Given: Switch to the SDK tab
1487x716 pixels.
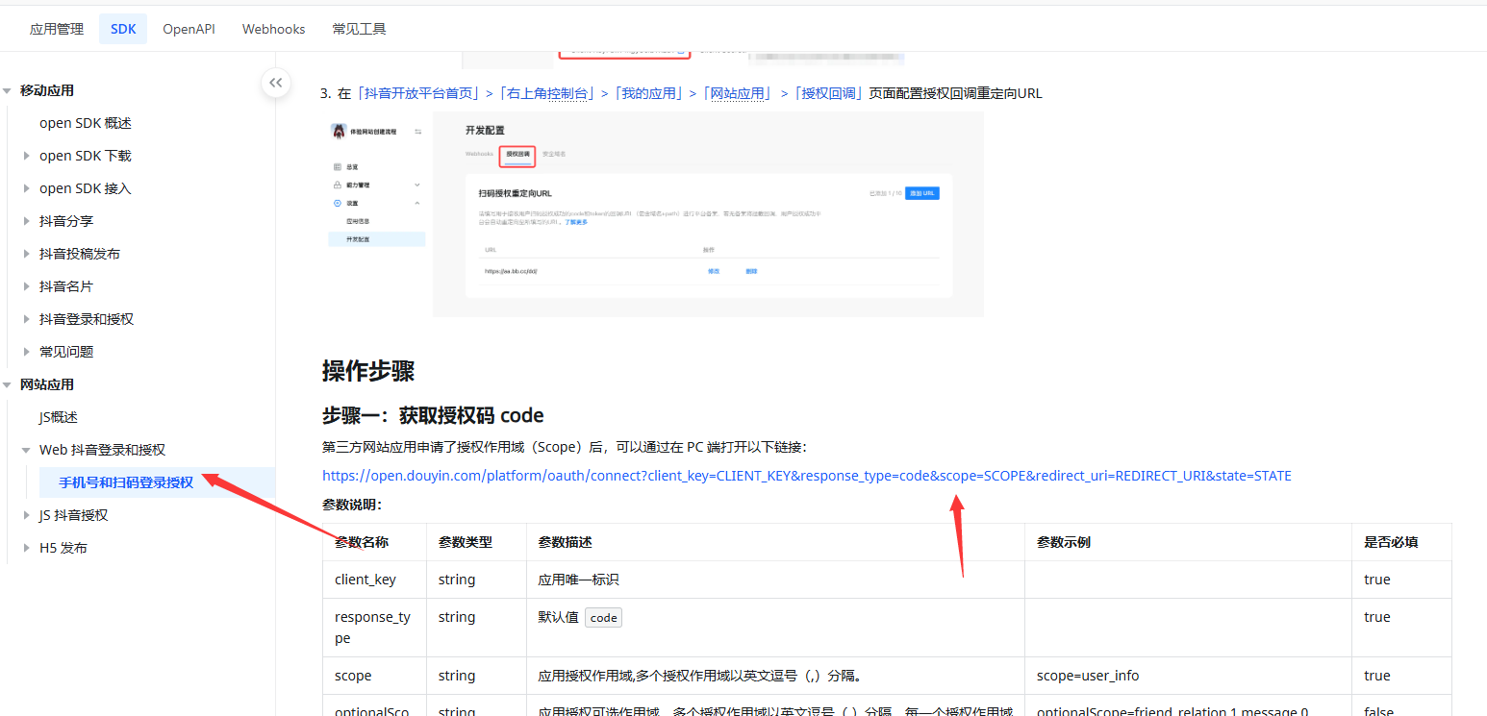Looking at the screenshot, I should [123, 29].
